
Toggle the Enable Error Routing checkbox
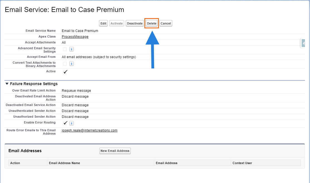[x=65, y=123]
